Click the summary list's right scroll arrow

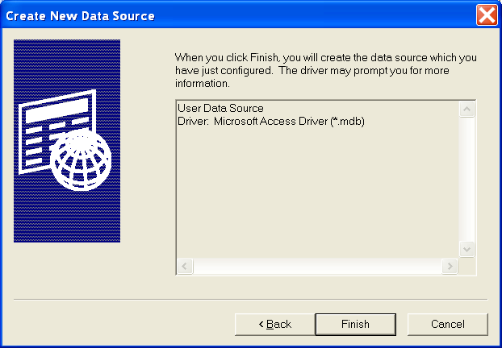click(450, 266)
